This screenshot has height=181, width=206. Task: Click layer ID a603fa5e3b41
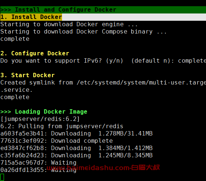tap(22, 134)
